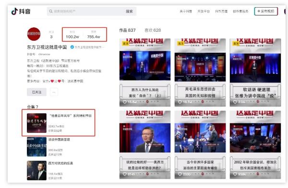Click collection title 恰是百年风华 系列特别节目
The height and width of the screenshot is (188, 288).
71,116
